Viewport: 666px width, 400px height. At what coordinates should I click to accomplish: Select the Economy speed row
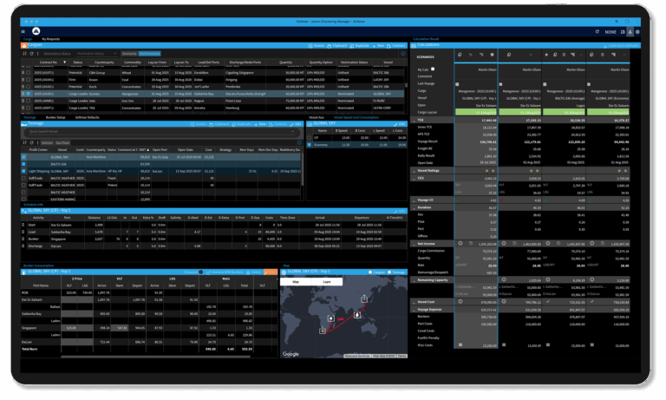point(356,145)
